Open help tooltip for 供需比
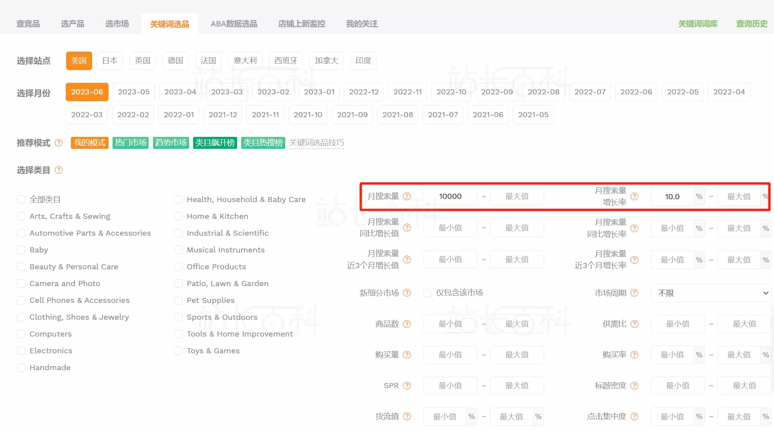Viewport: 774px width, 431px height. coord(634,324)
